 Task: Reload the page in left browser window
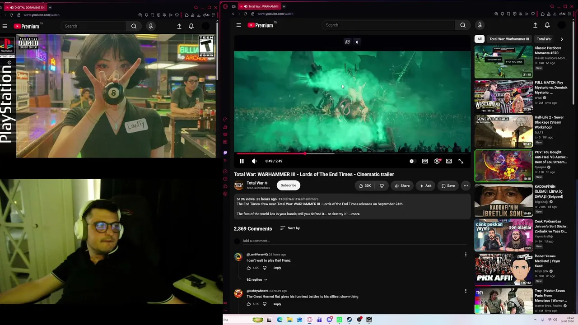click(x=11, y=15)
